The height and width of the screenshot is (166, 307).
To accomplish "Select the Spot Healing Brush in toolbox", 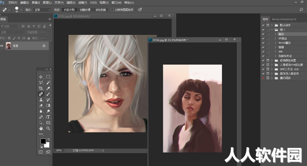I will (x=41, y=94).
